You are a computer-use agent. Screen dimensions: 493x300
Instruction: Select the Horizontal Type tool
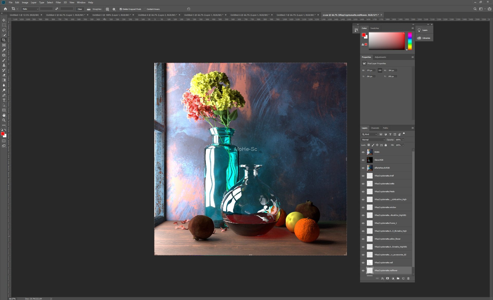click(x=4, y=100)
